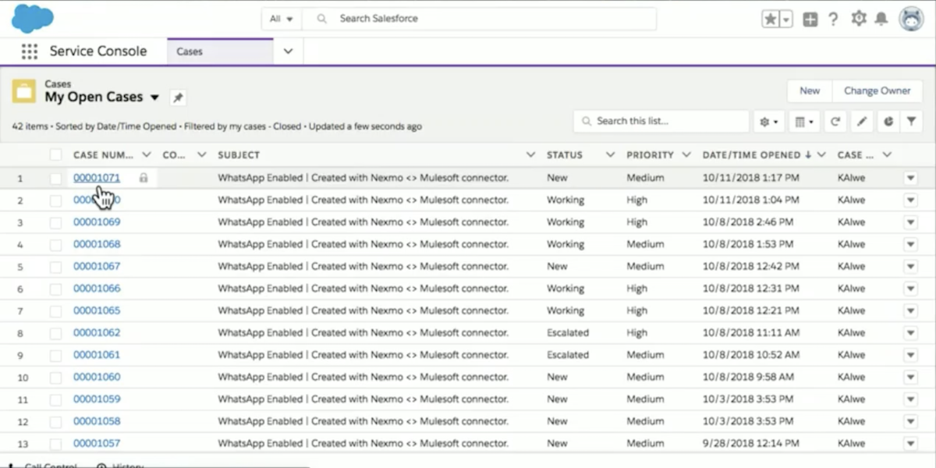The width and height of the screenshot is (936, 468).
Task: Show the charts panel icon
Action: point(888,122)
